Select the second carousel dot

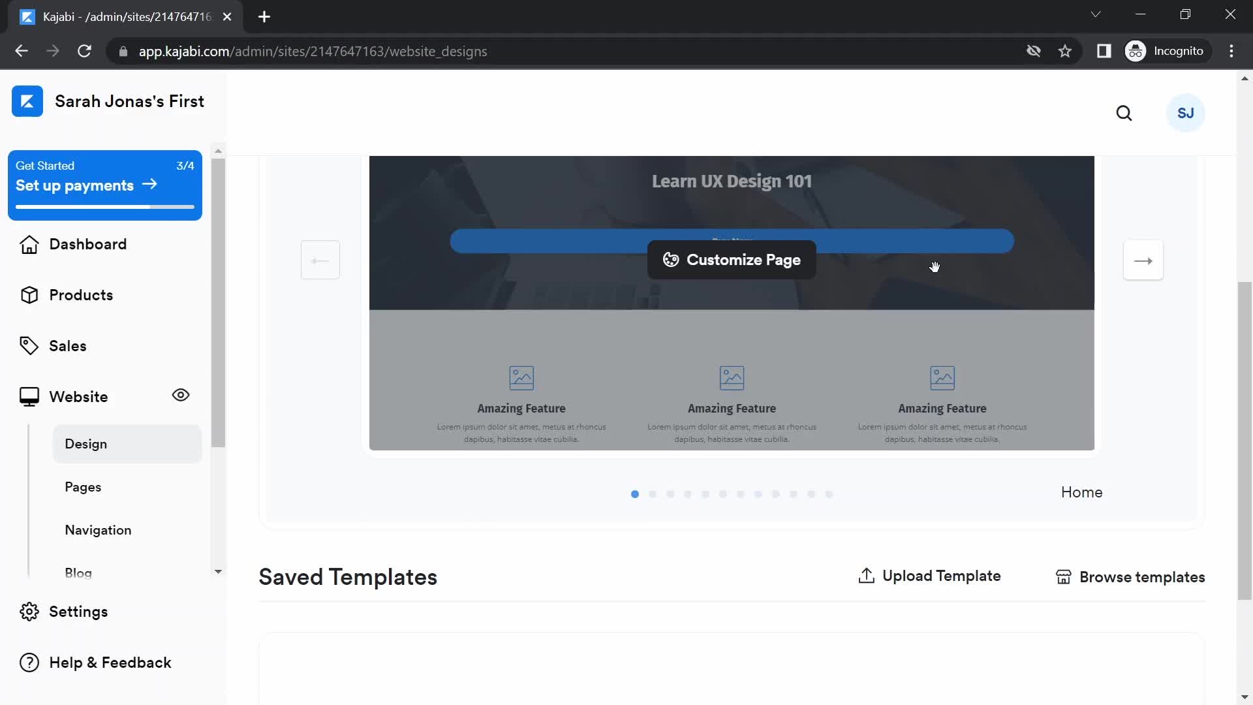[x=653, y=494]
